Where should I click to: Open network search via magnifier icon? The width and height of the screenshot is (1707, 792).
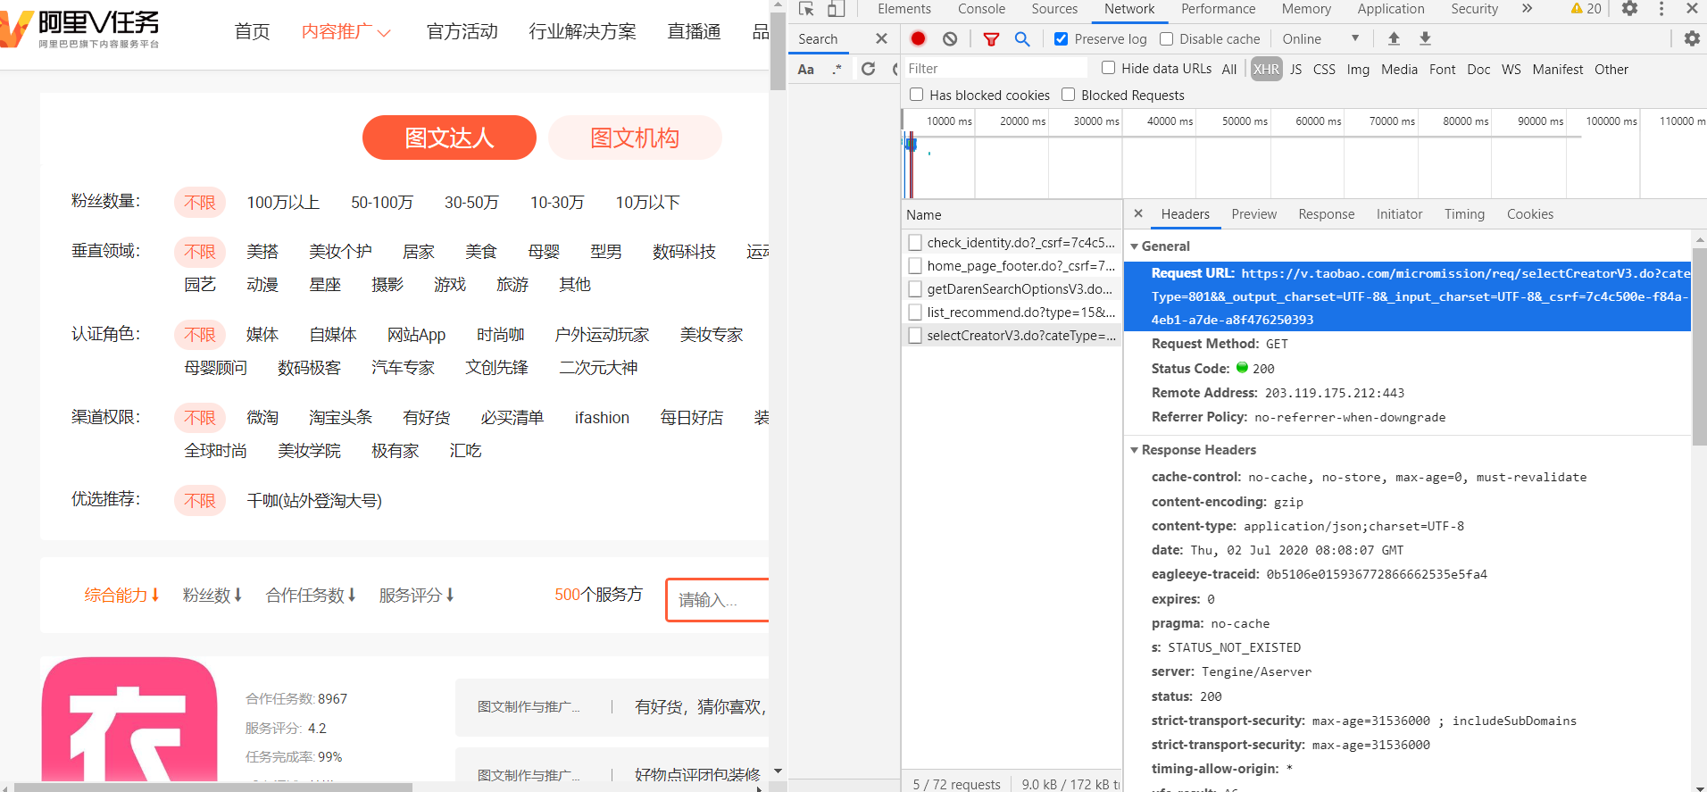point(1022,38)
